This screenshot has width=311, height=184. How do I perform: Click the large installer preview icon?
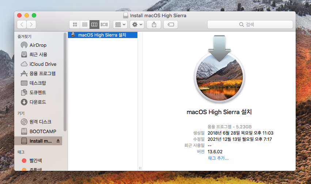click(219, 69)
